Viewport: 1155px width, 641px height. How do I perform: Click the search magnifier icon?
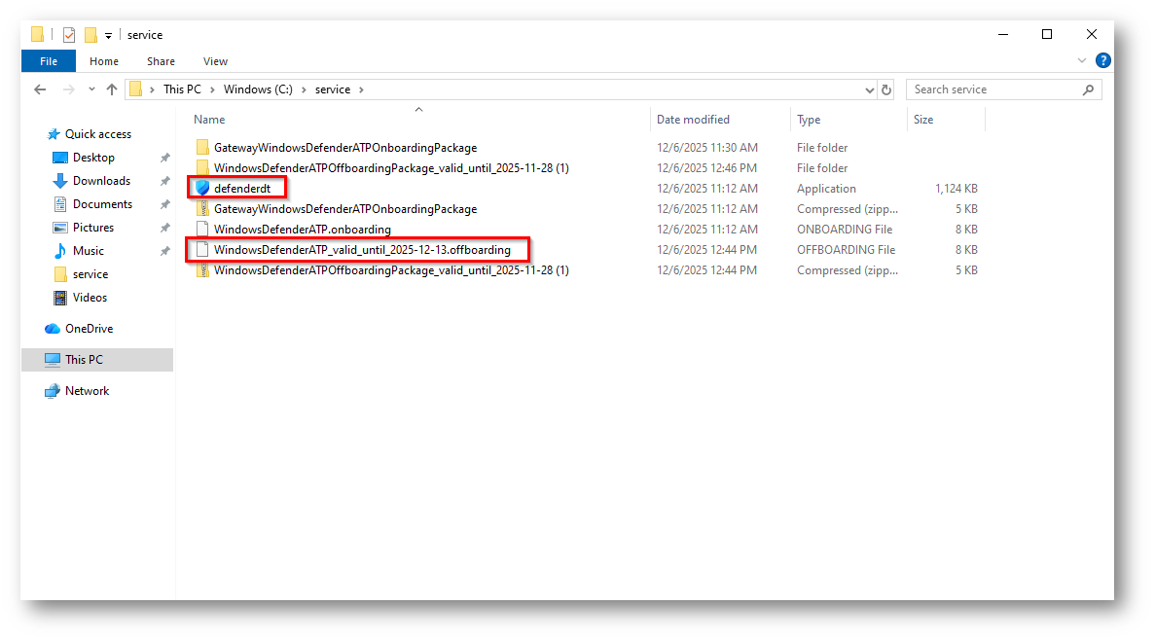click(1088, 89)
